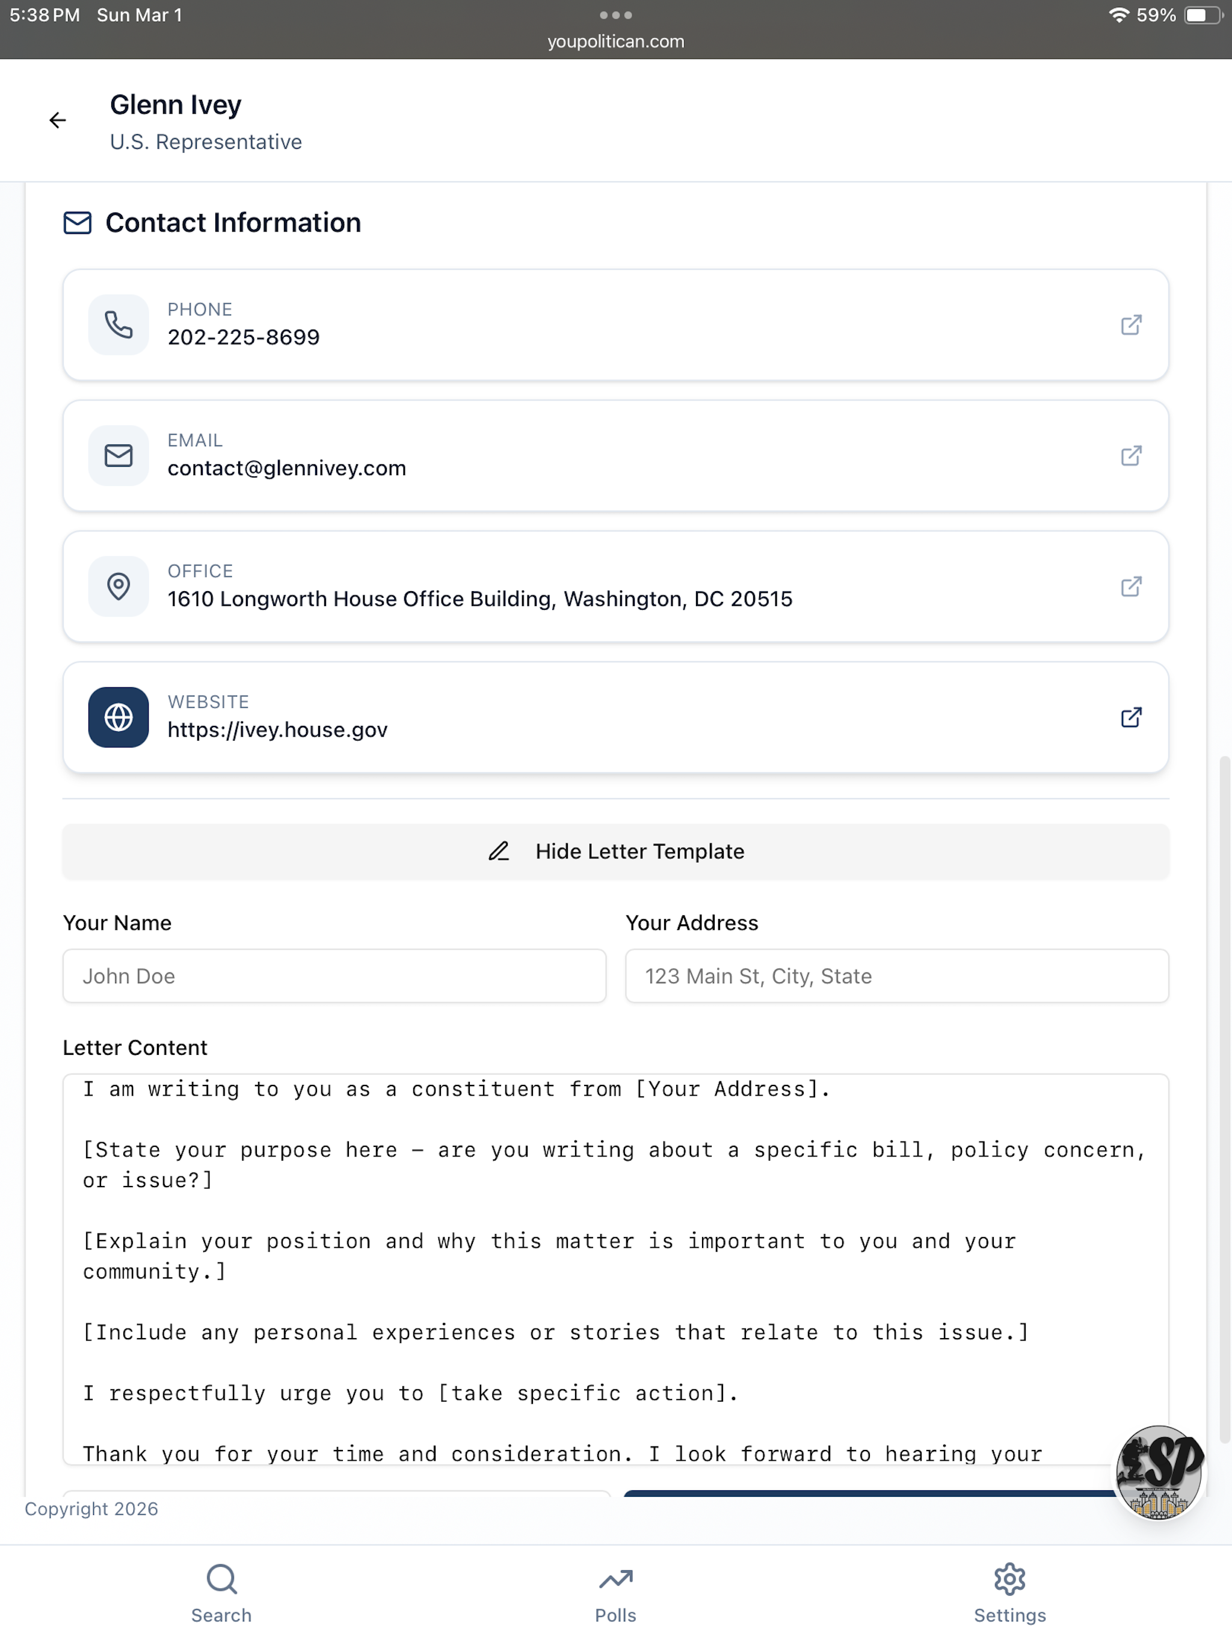
Task: Go back with the left arrow icon
Action: coord(57,120)
